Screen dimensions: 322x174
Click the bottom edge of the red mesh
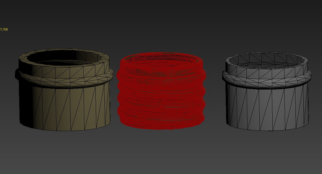(161, 127)
